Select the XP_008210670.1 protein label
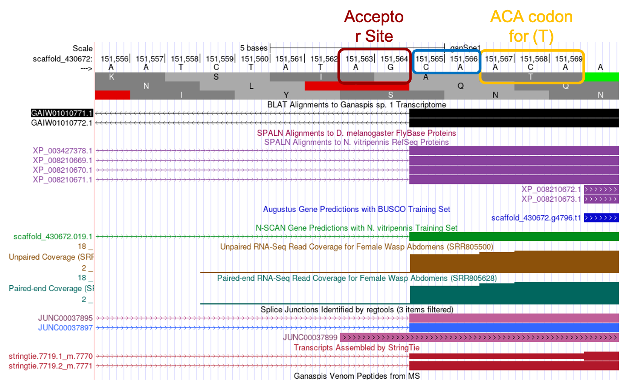620x380 pixels. (63, 170)
